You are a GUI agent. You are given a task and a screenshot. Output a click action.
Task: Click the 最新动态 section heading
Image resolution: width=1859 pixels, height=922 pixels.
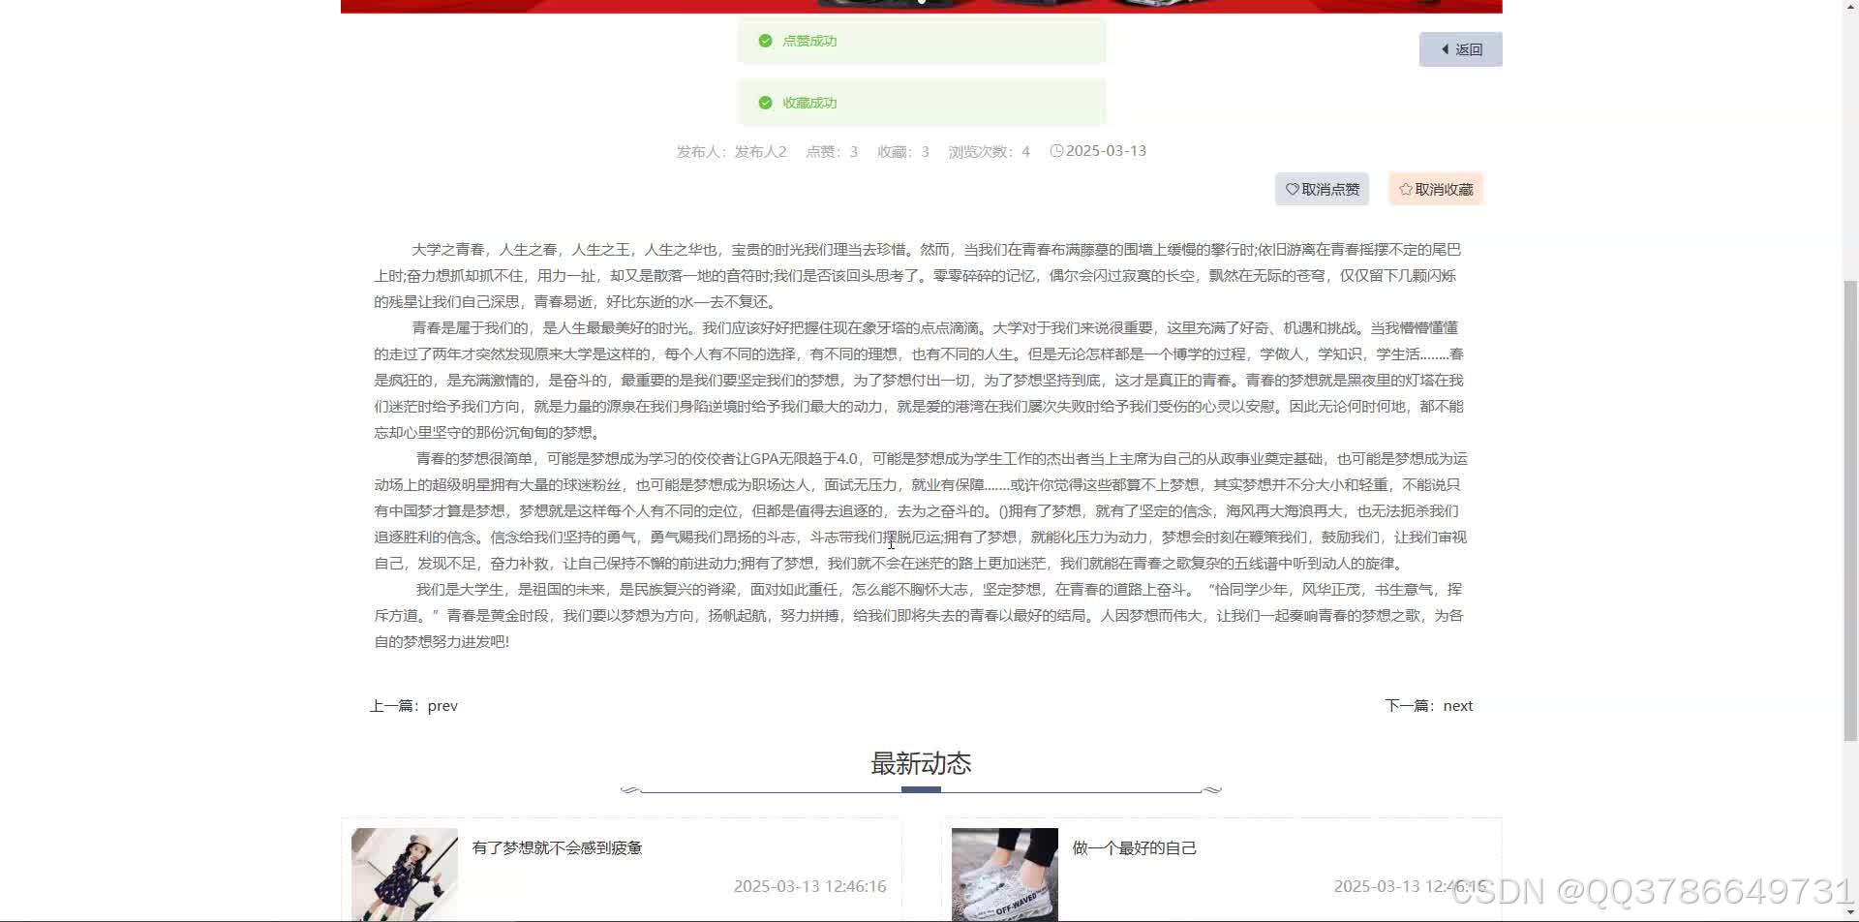pyautogui.click(x=920, y=763)
